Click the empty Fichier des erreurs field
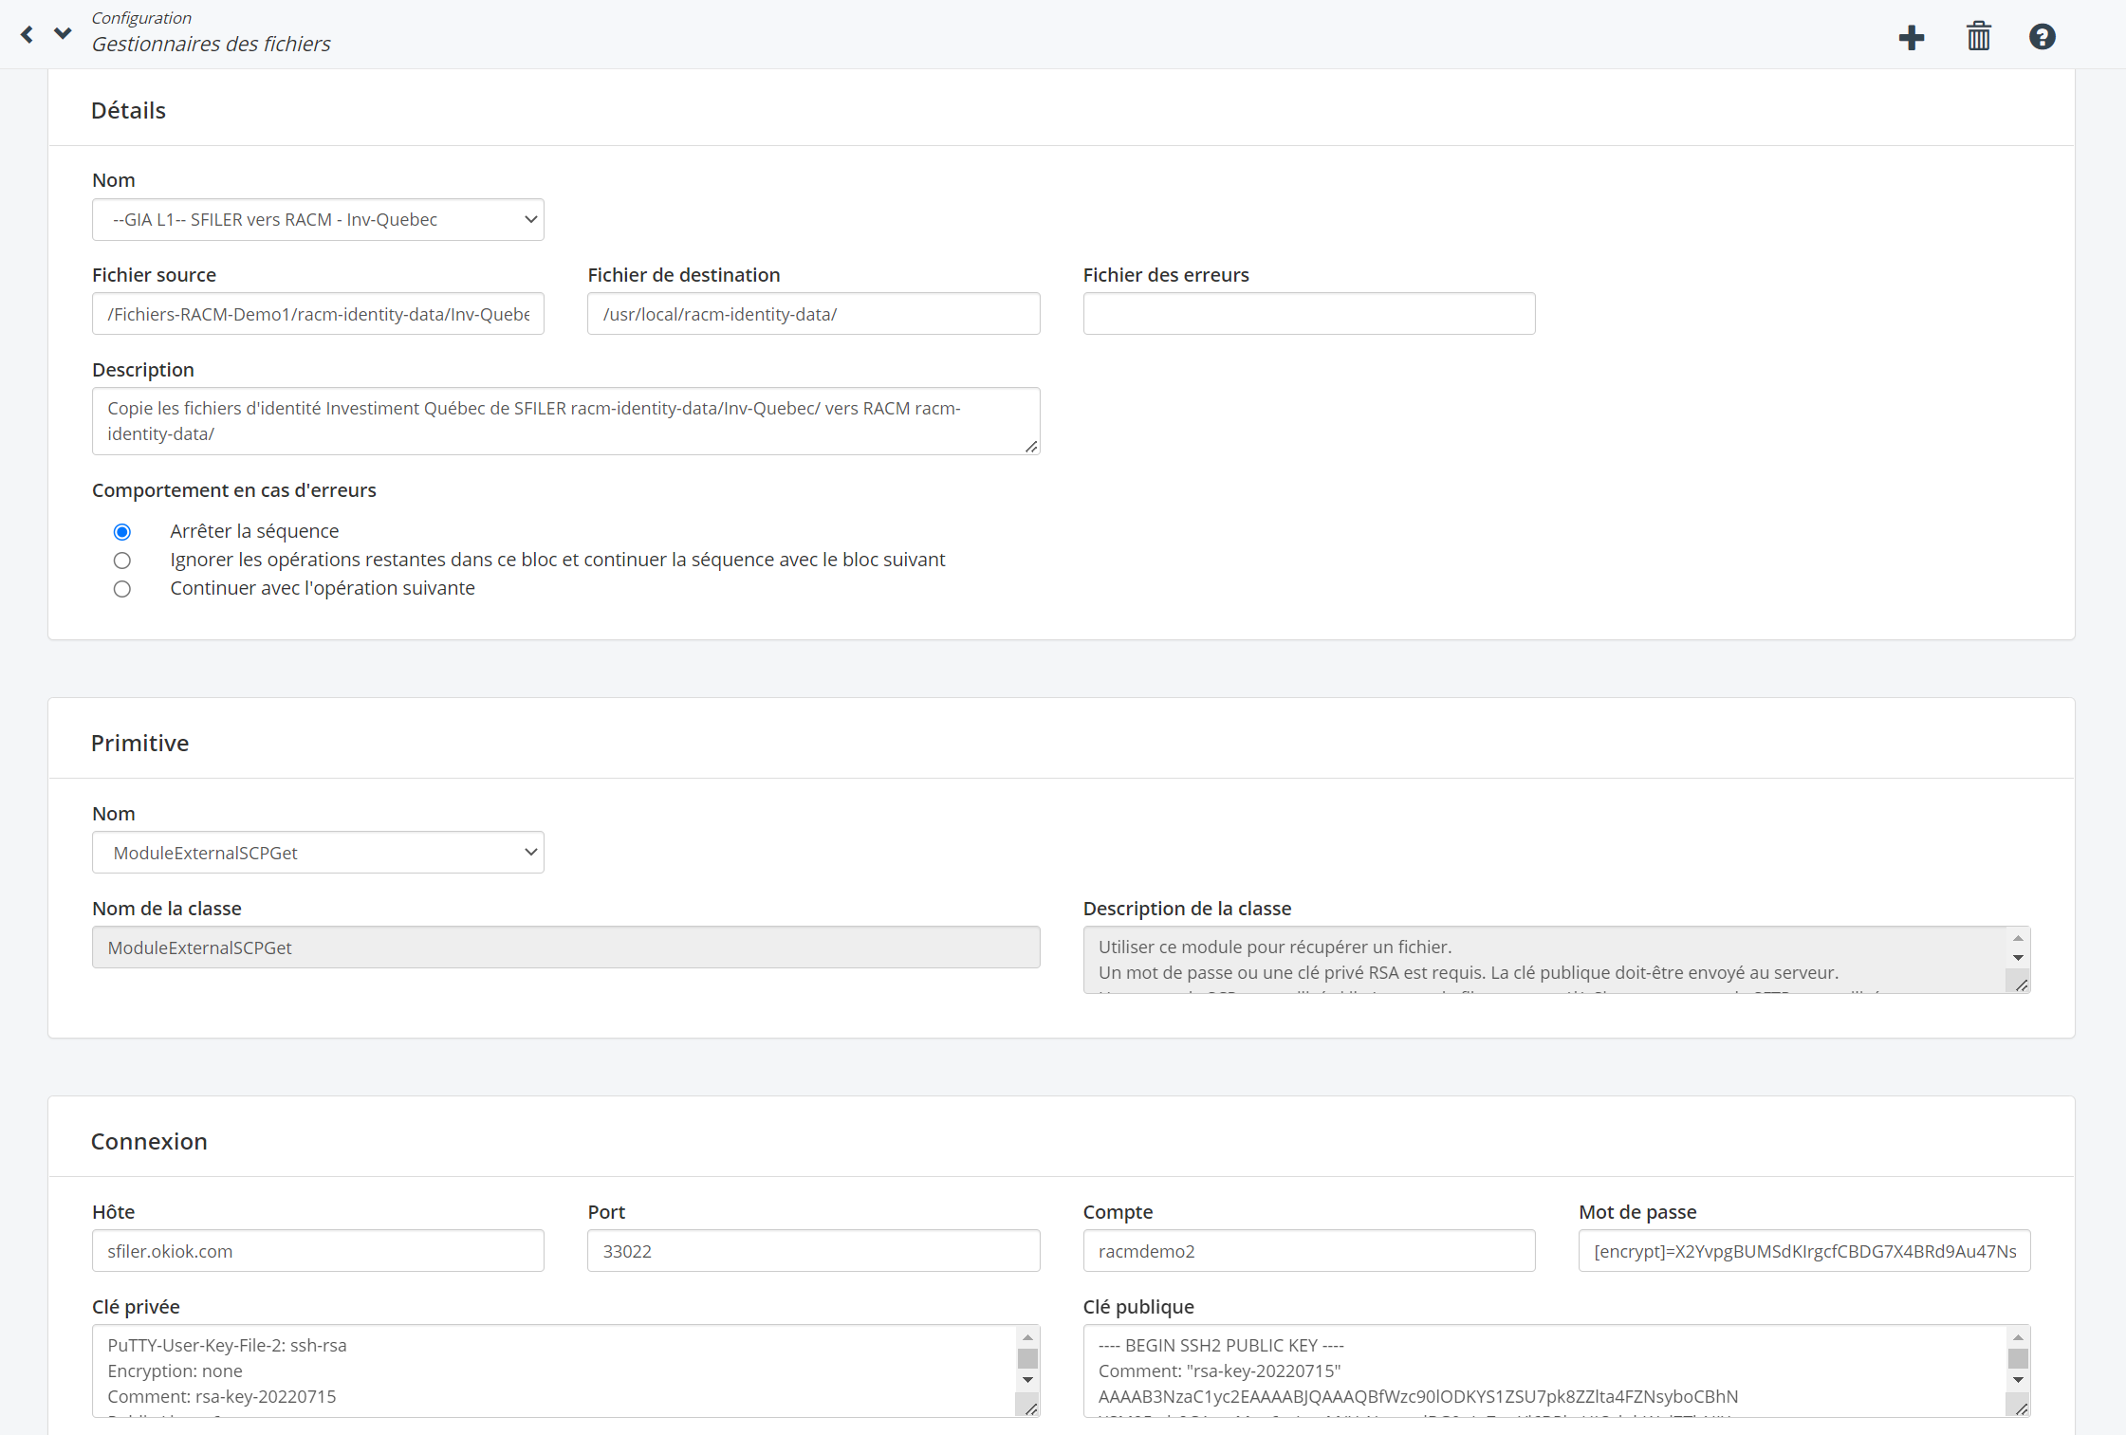Screen dimensions: 2126x1435 (x=1309, y=314)
